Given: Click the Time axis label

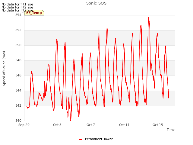Looking at the screenshot, I should point(171,130).
